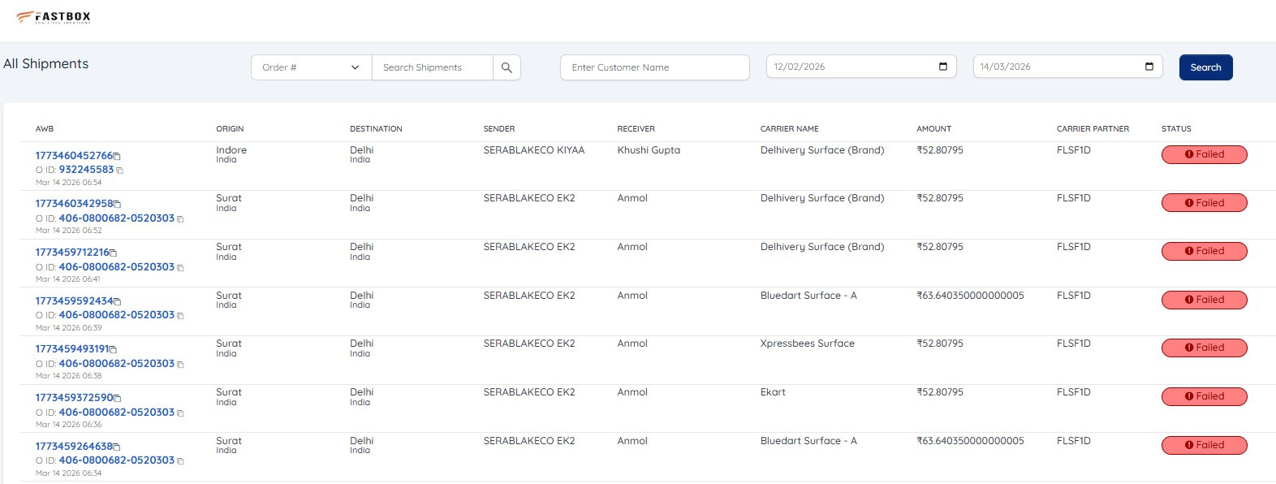
Task: Click origin Indore India
Action: pos(231,154)
